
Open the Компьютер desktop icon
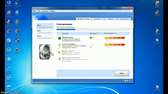click(9, 3)
